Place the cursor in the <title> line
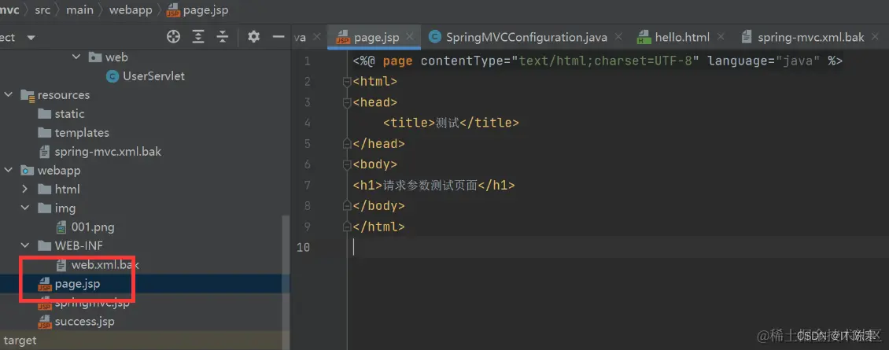The image size is (889, 350). tap(451, 123)
